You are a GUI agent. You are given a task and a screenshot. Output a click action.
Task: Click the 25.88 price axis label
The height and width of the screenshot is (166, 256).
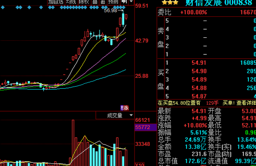[142, 76]
